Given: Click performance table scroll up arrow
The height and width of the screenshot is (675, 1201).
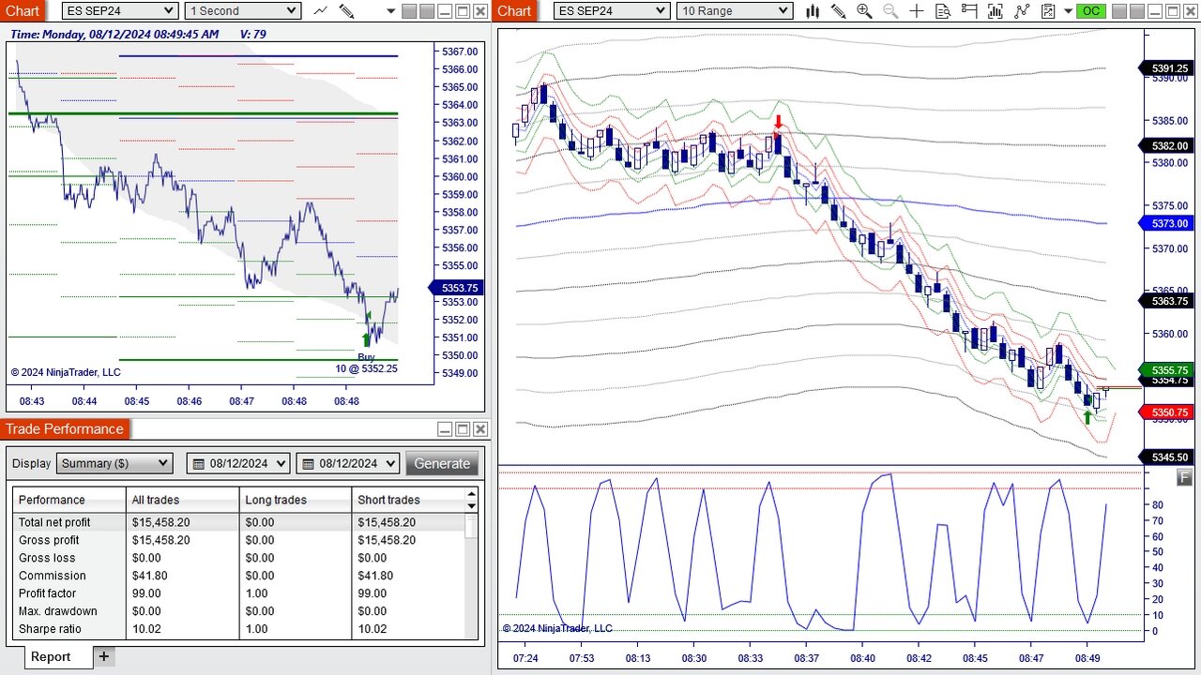Looking at the screenshot, I should (x=471, y=494).
